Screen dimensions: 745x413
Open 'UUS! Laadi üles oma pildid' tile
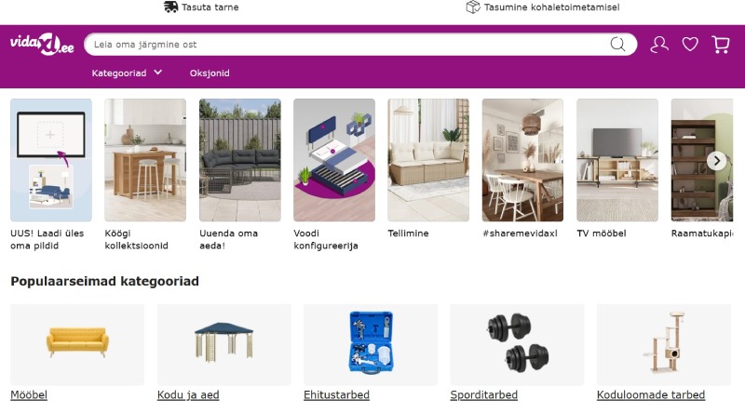click(x=51, y=175)
